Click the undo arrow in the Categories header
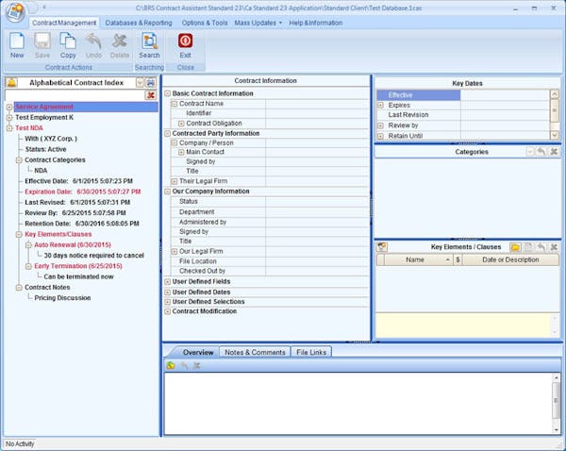 coord(541,152)
